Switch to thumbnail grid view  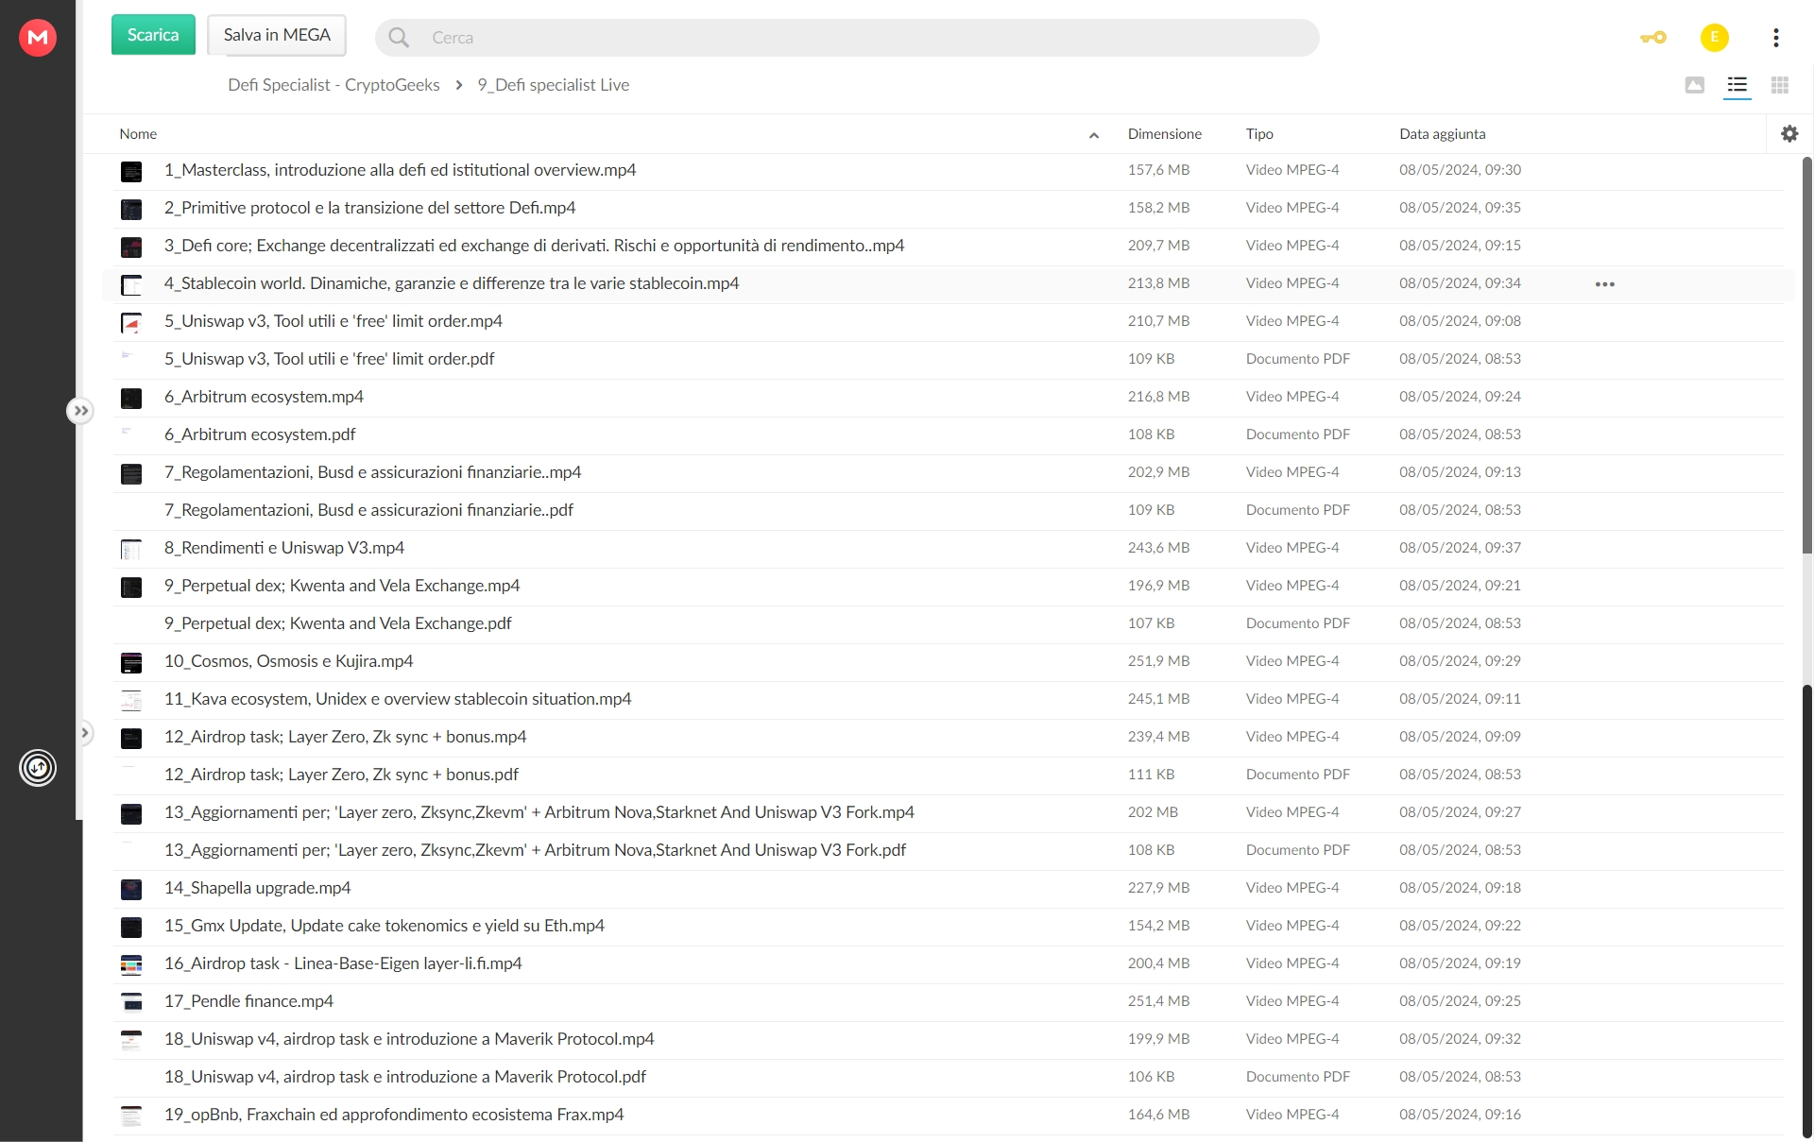click(1780, 85)
